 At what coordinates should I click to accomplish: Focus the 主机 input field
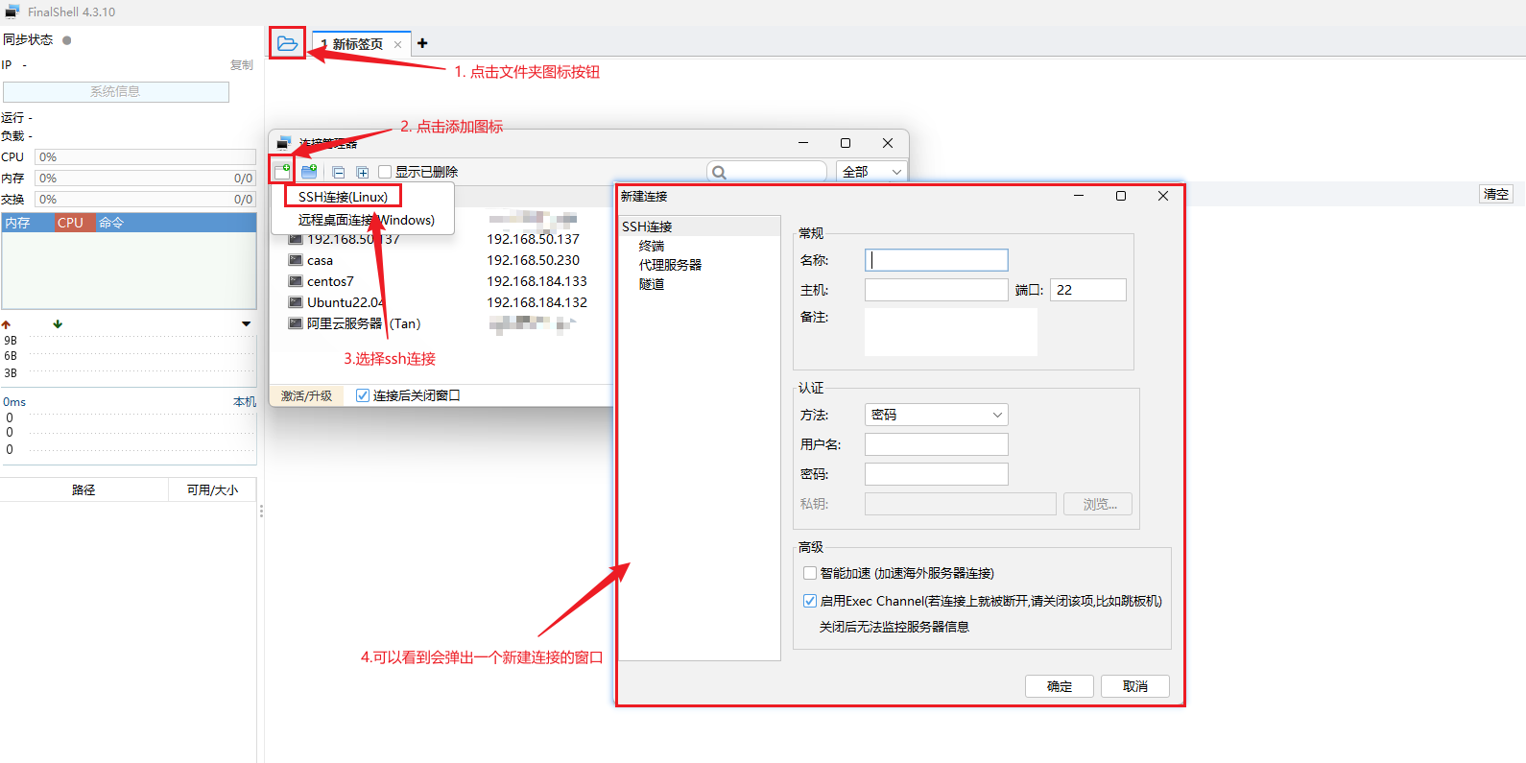coord(936,290)
